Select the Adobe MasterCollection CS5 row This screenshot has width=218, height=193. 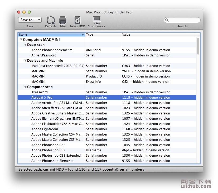tap(107, 140)
